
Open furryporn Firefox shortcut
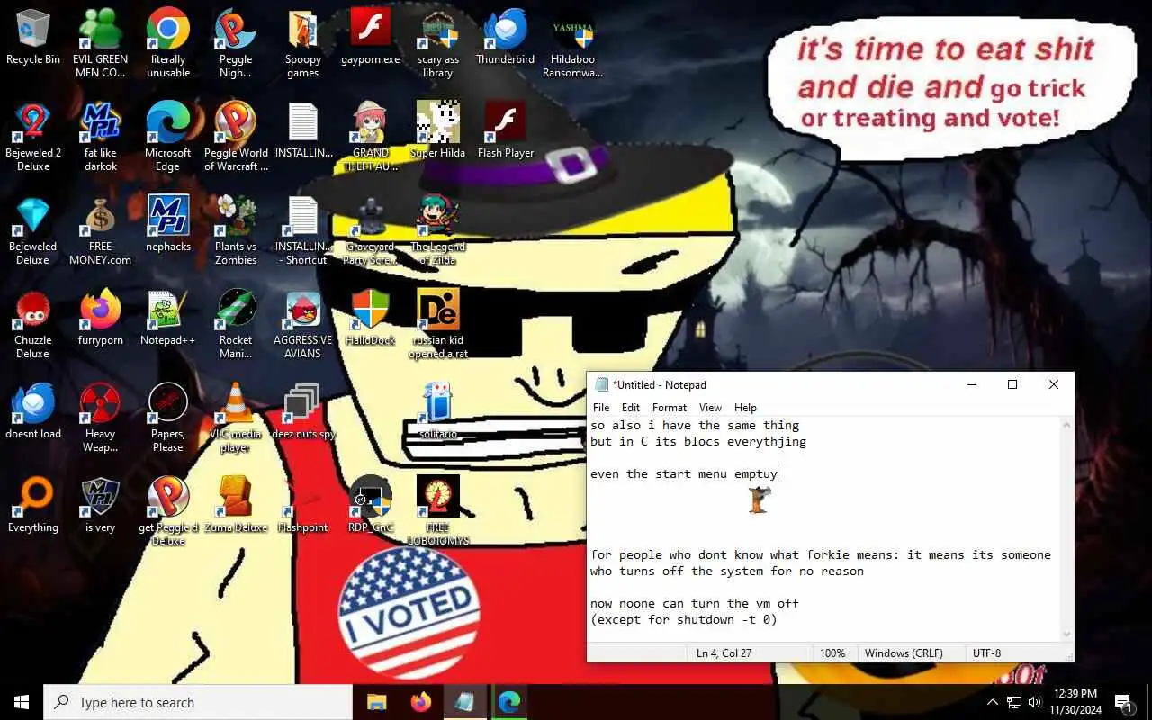pos(101,319)
